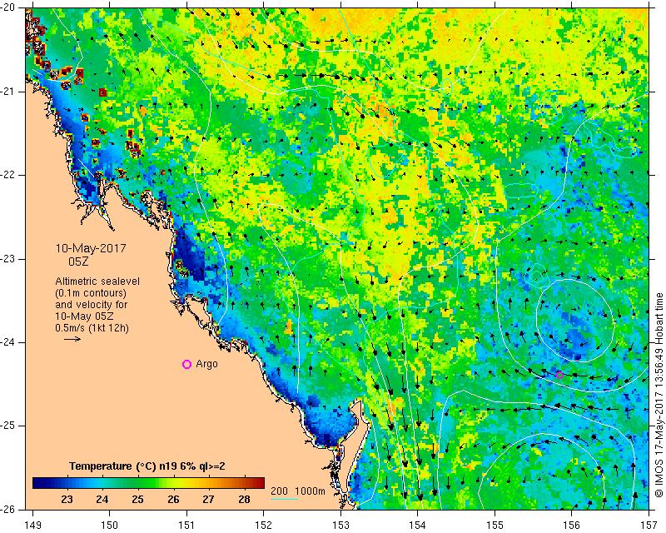Click the cyan 200m isobath legend line
666x533 pixels.
point(284,499)
